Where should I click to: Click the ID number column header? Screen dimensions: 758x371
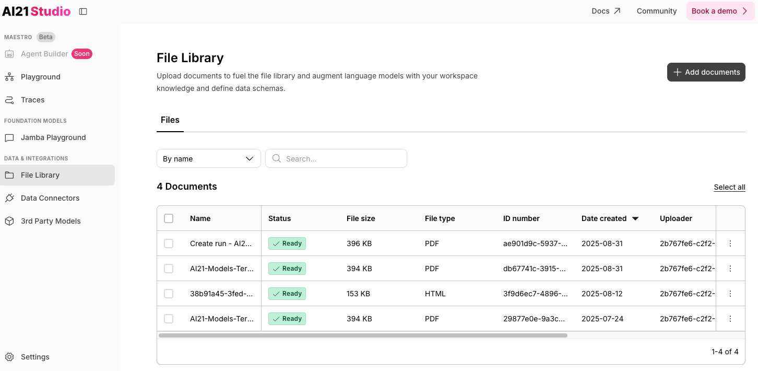(x=522, y=218)
